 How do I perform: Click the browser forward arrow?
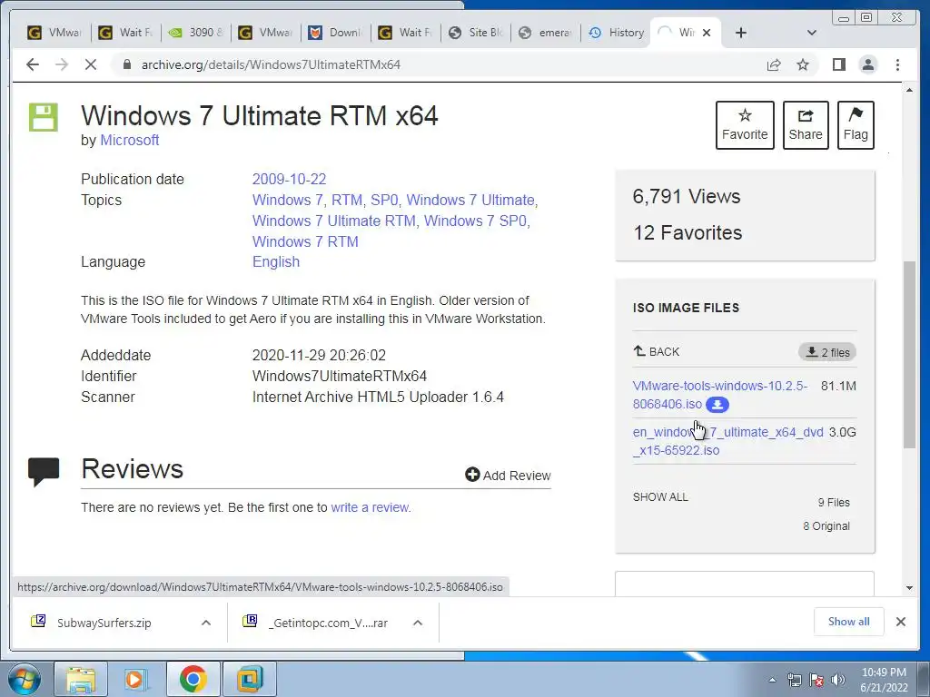pos(62,64)
